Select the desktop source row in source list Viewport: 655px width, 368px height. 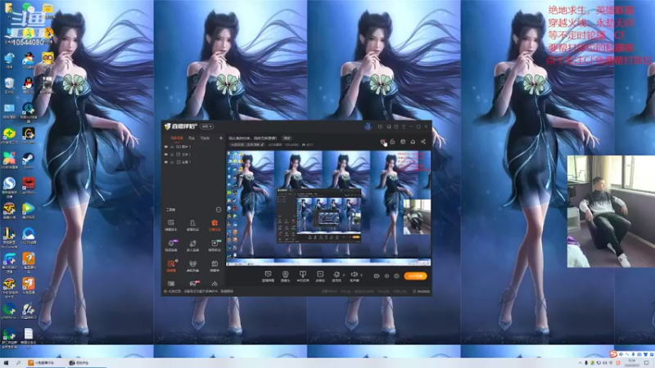click(193, 162)
